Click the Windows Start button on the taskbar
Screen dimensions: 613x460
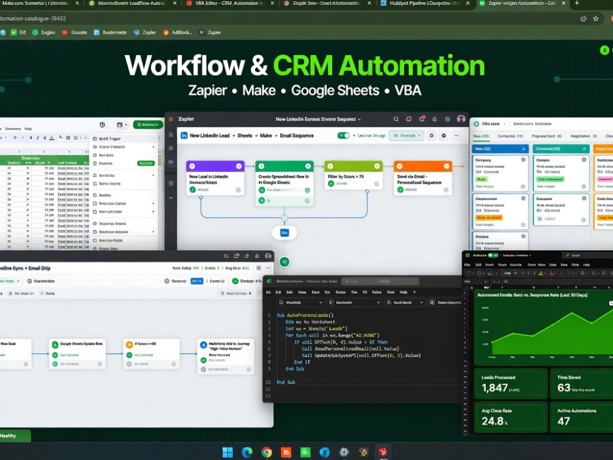click(x=227, y=452)
